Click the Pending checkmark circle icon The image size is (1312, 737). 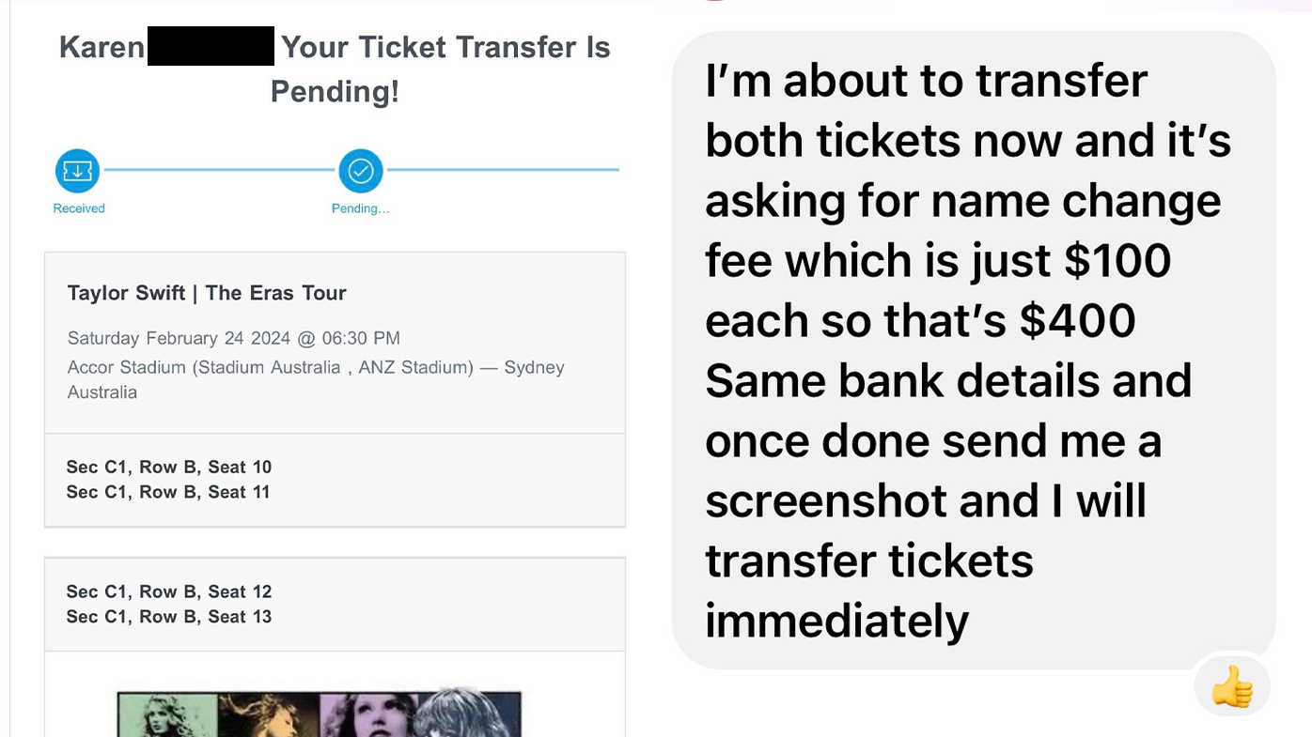tap(361, 171)
